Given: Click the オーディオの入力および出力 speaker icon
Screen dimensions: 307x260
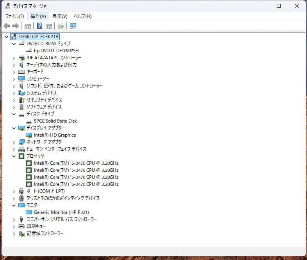Looking at the screenshot, I should [x=21, y=65].
